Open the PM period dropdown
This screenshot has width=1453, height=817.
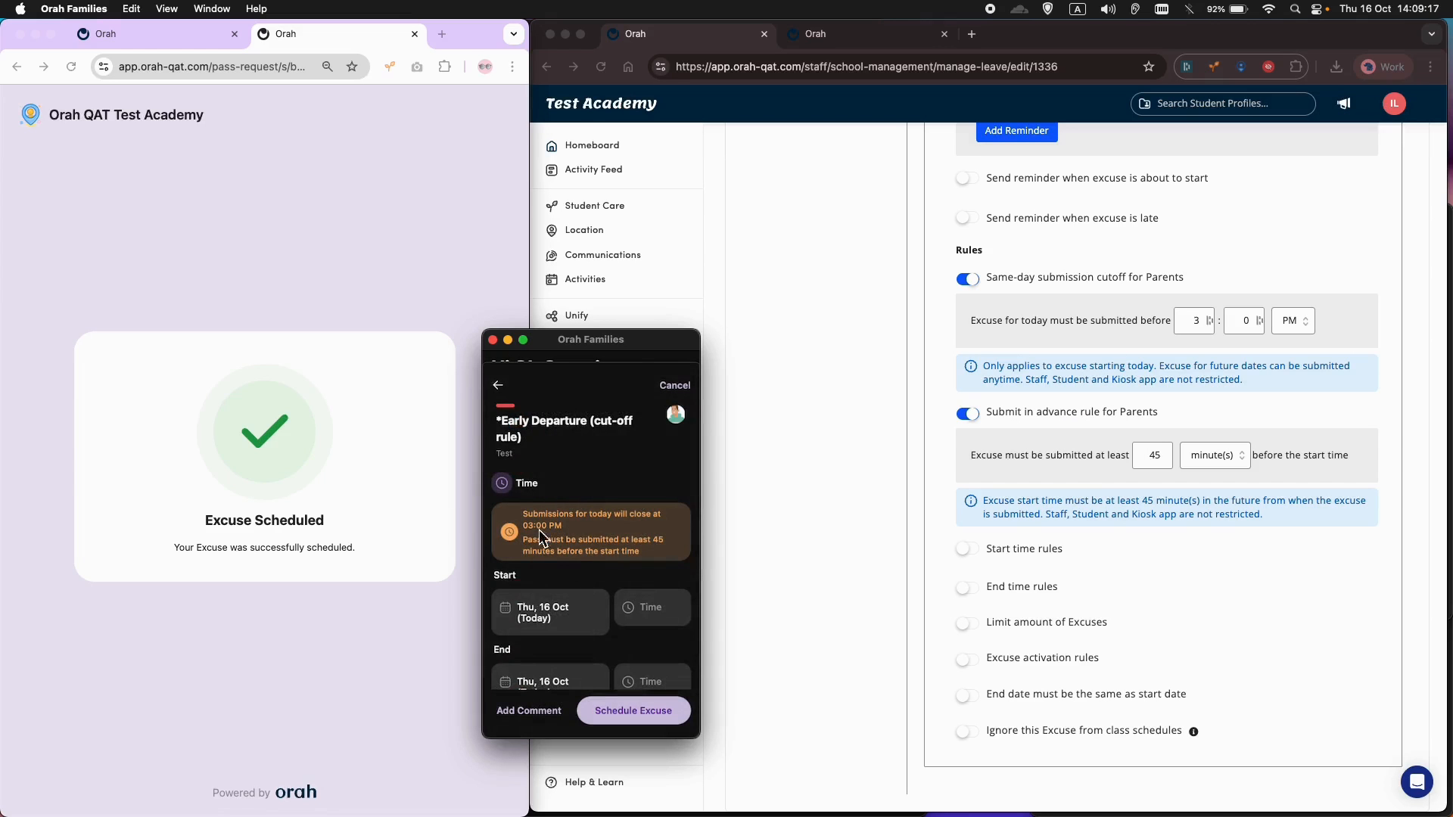(1294, 321)
